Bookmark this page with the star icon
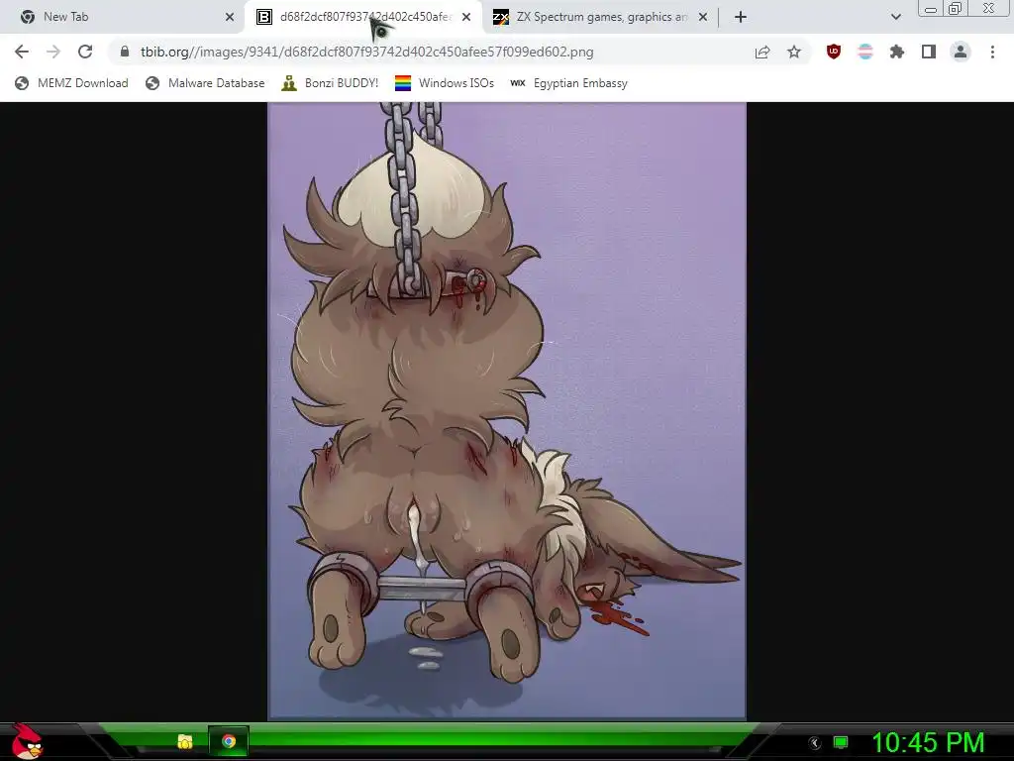The image size is (1014, 761). [x=794, y=52]
